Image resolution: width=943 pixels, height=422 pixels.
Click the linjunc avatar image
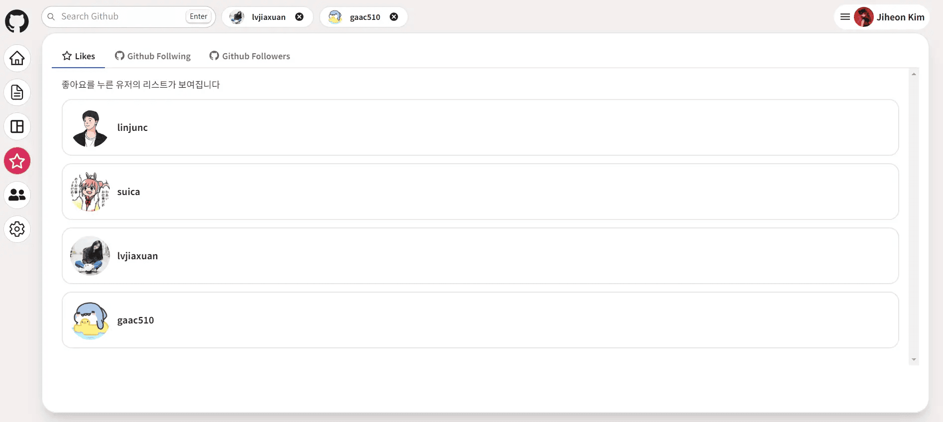(x=90, y=127)
